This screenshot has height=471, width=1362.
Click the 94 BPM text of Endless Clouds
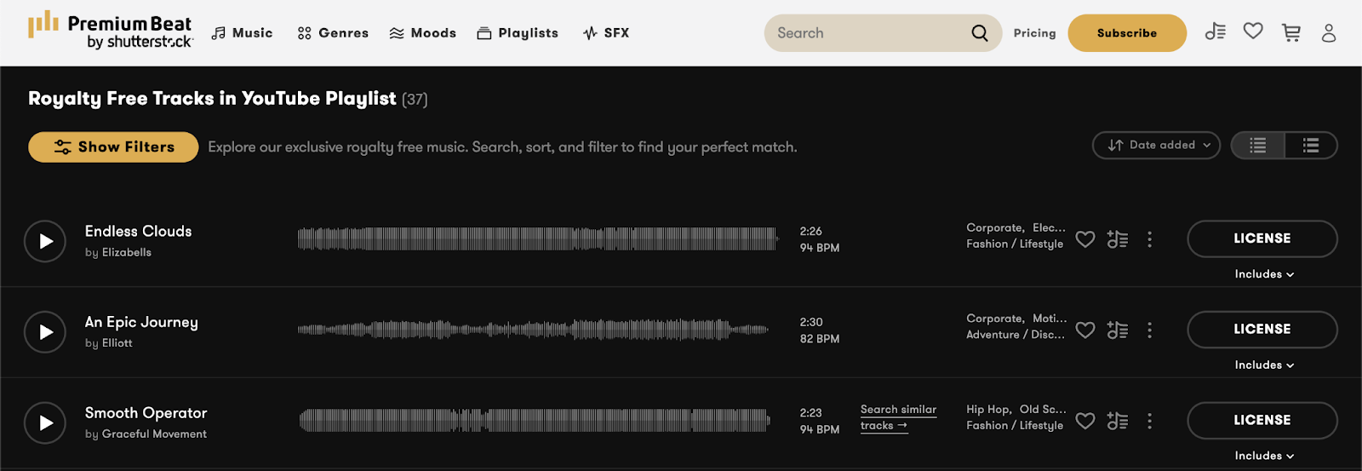(x=820, y=248)
